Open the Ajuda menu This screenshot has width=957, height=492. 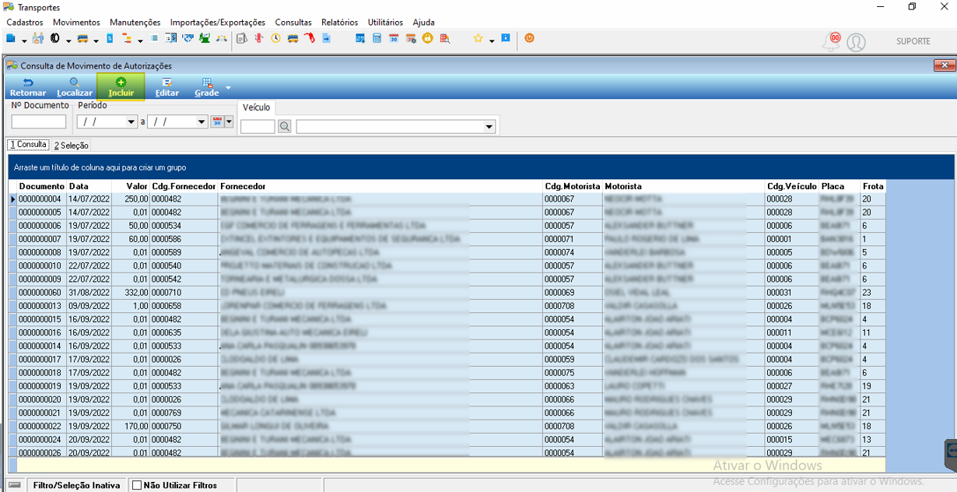click(x=423, y=23)
